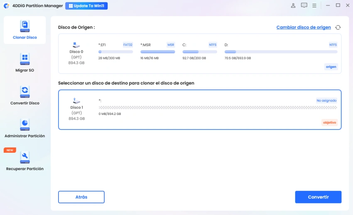Click the Disco de Origen heading
Image resolution: width=353 pixels, height=215 pixels.
pyautogui.click(x=76, y=27)
